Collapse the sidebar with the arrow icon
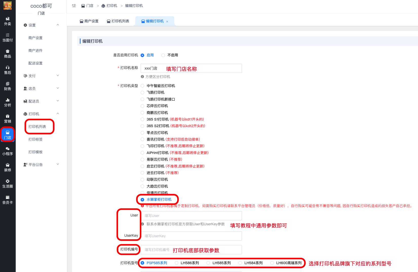 click(73, 5)
